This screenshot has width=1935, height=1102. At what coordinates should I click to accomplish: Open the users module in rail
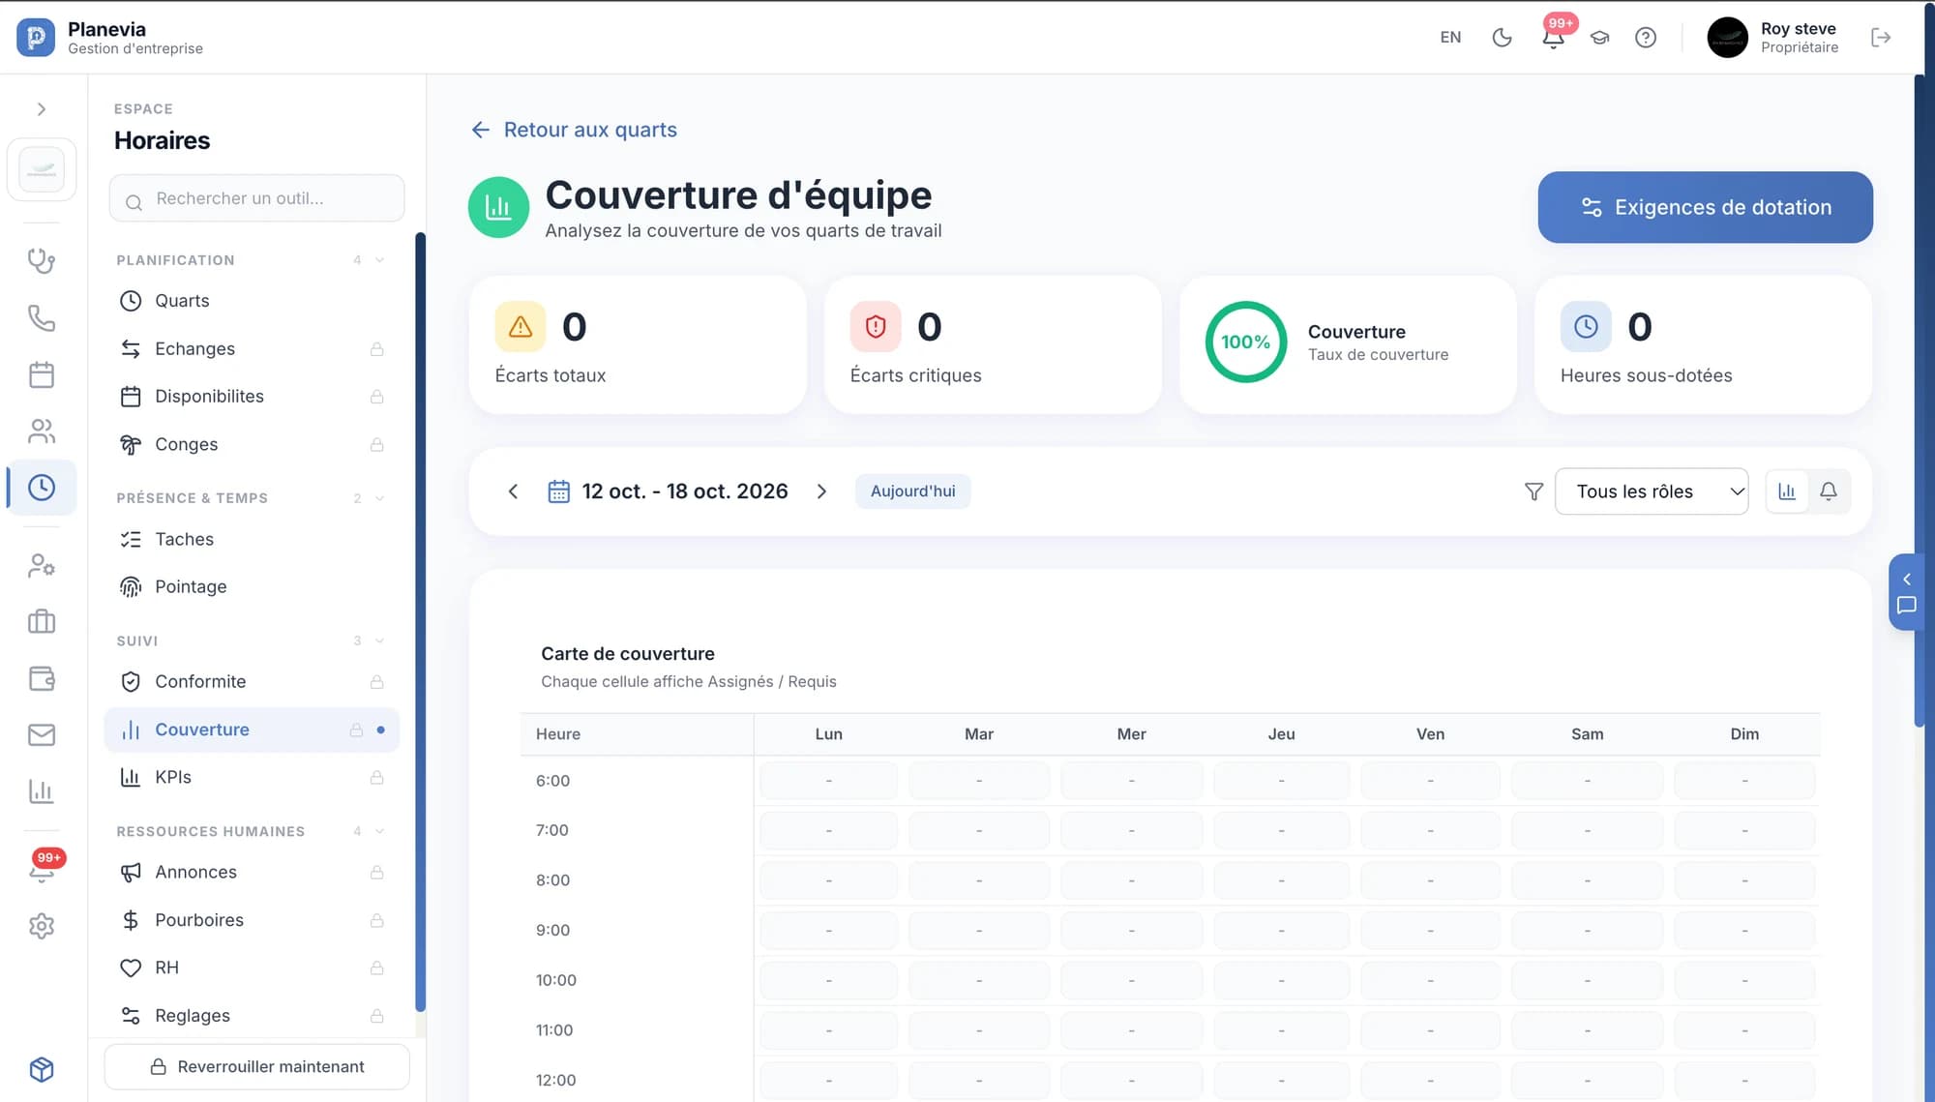[x=42, y=432]
